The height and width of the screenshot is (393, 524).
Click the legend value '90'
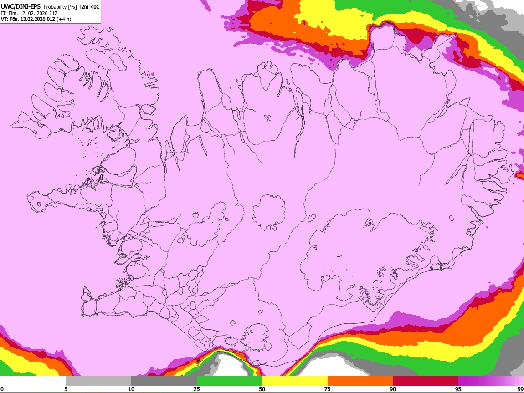pos(393,389)
